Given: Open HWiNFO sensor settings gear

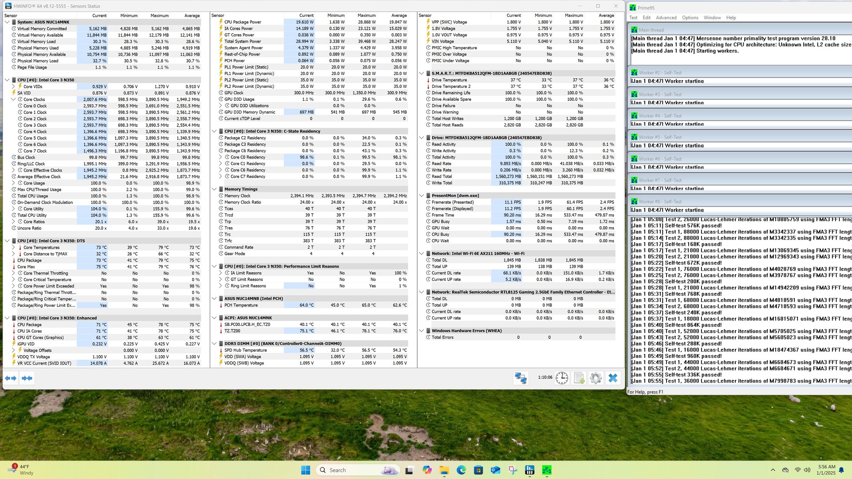Looking at the screenshot, I should click(x=596, y=378).
